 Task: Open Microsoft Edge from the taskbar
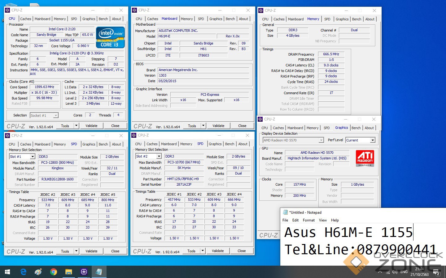(23, 272)
